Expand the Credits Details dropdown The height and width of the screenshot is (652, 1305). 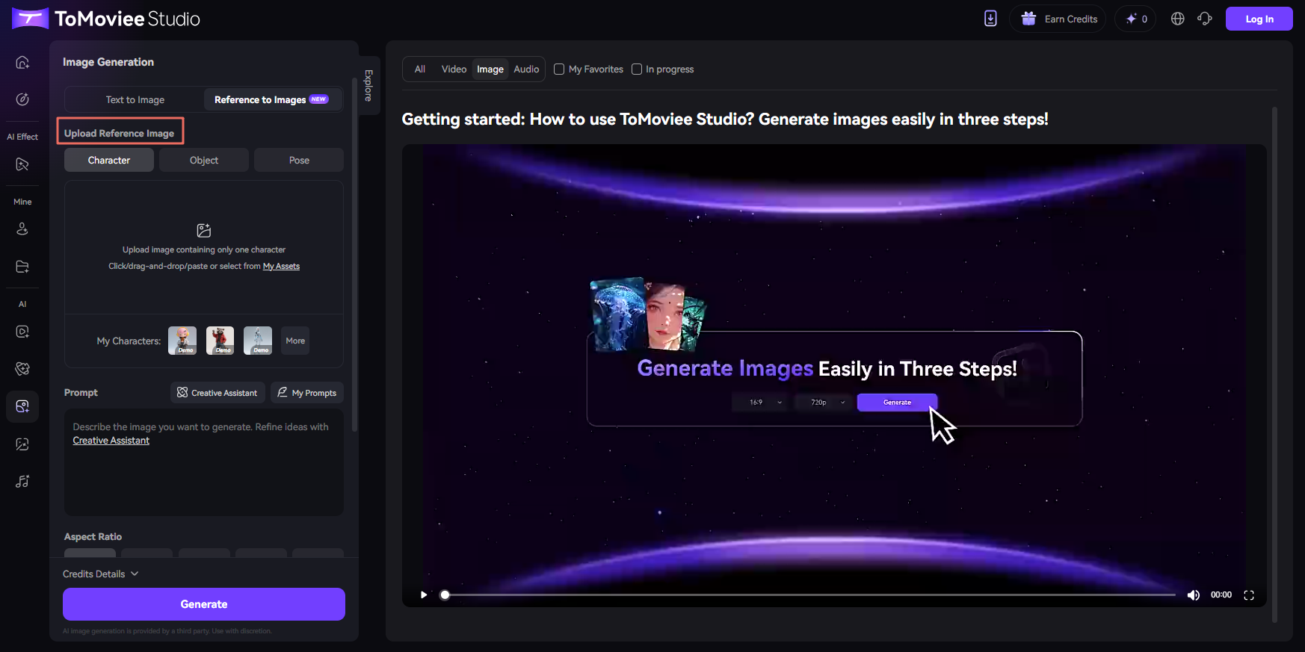pos(101,574)
